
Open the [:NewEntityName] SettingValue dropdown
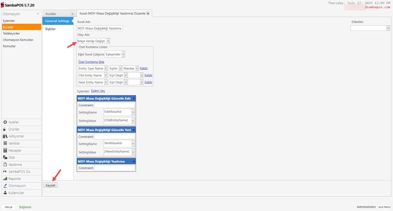pos(133,152)
